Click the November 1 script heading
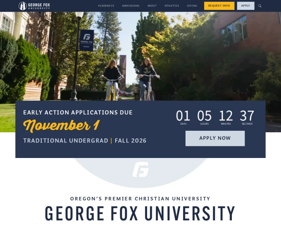This screenshot has width=281, height=225. (61, 126)
